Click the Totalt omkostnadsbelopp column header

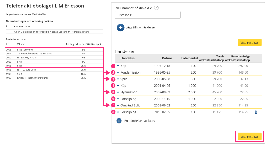pyautogui.click(x=211, y=58)
